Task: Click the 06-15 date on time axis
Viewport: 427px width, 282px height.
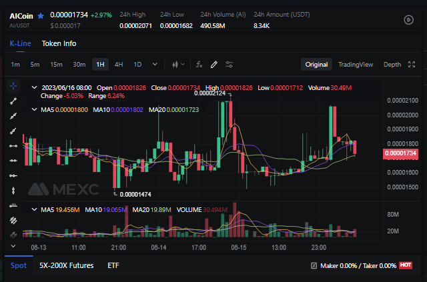Action: pyautogui.click(x=239, y=248)
